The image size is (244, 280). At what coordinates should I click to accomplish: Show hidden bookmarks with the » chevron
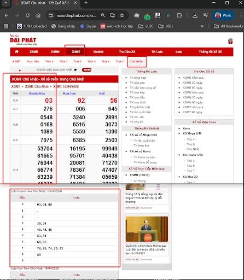point(202,26)
